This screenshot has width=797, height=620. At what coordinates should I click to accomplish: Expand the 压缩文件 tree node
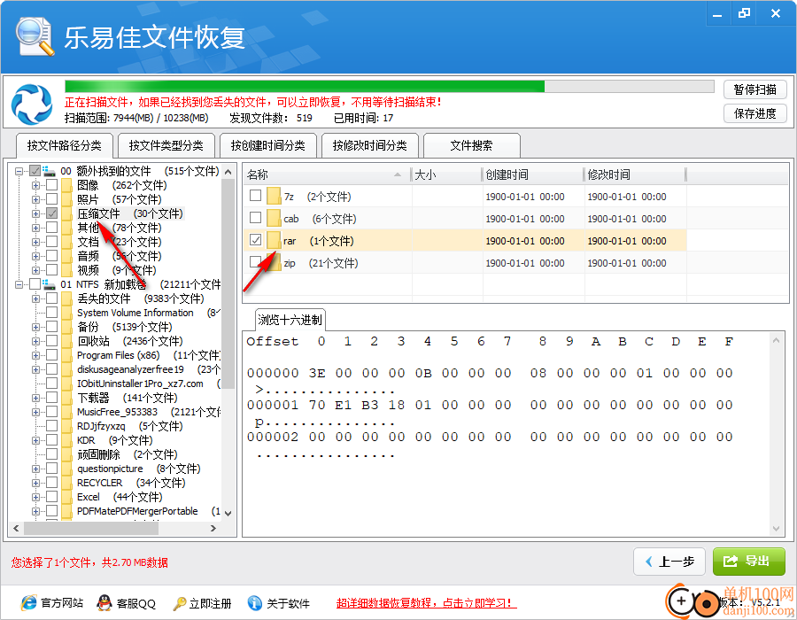35,214
